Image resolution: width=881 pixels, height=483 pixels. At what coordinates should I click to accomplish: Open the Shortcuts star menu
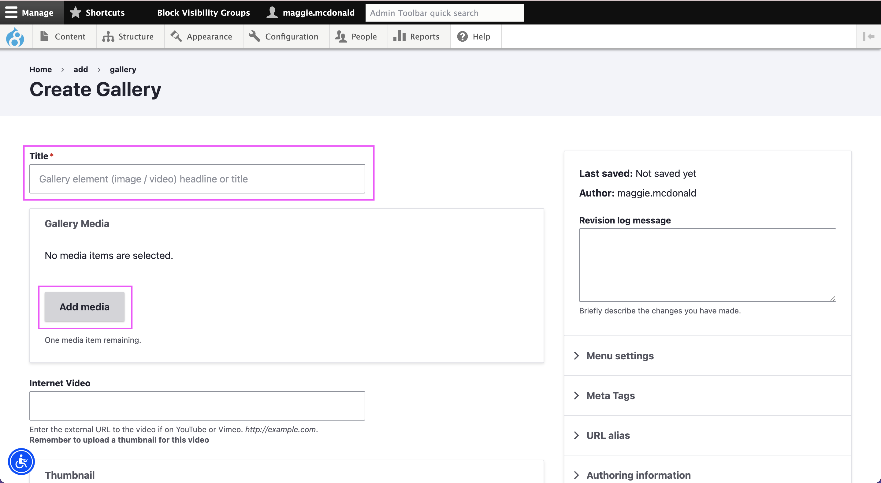tap(98, 13)
